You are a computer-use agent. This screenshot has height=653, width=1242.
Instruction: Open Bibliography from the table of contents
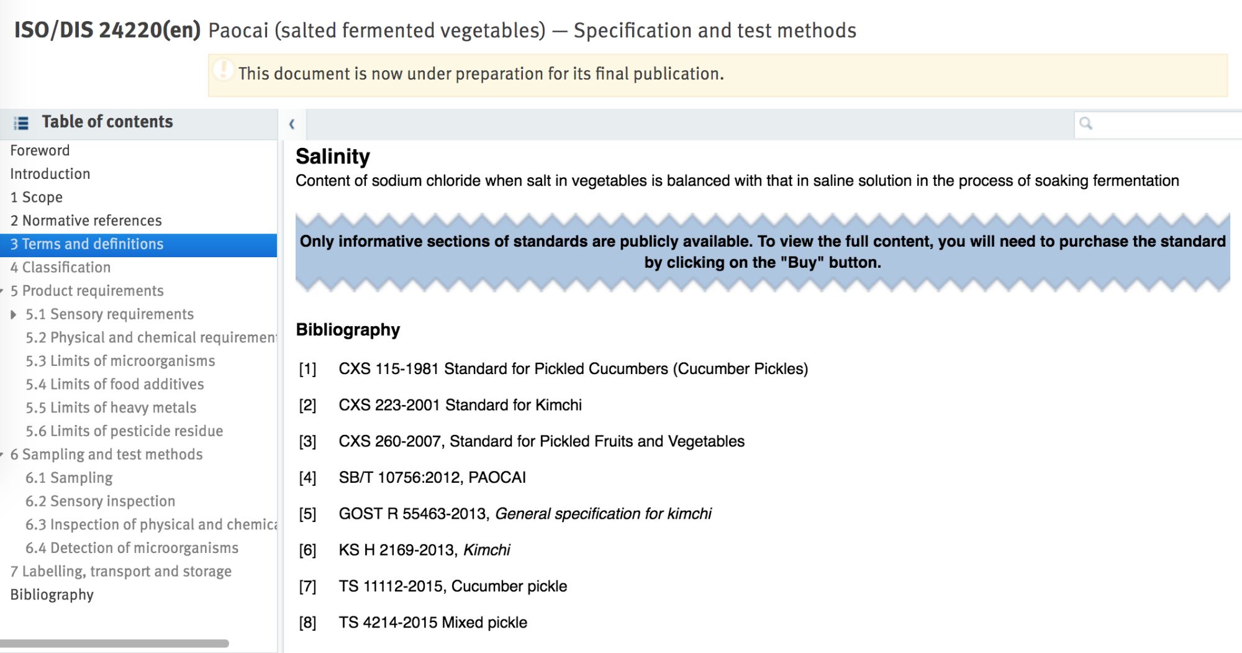point(52,595)
